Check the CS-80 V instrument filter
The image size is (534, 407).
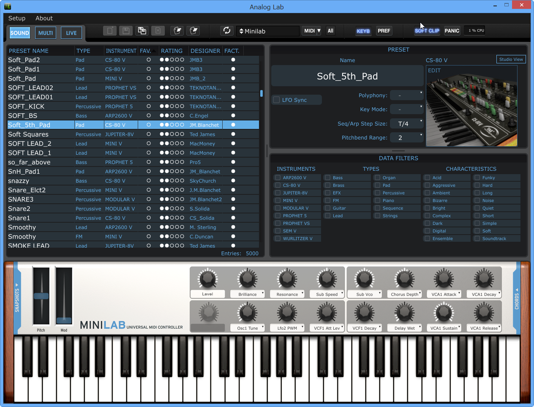pos(278,186)
